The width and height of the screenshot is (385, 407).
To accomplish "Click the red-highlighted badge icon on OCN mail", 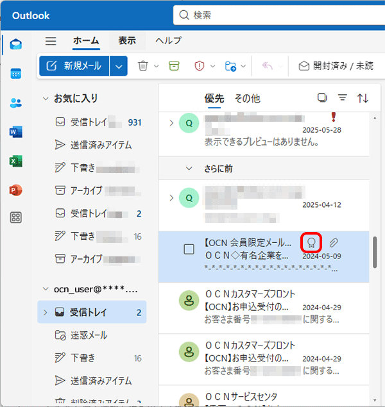I will click(x=311, y=242).
